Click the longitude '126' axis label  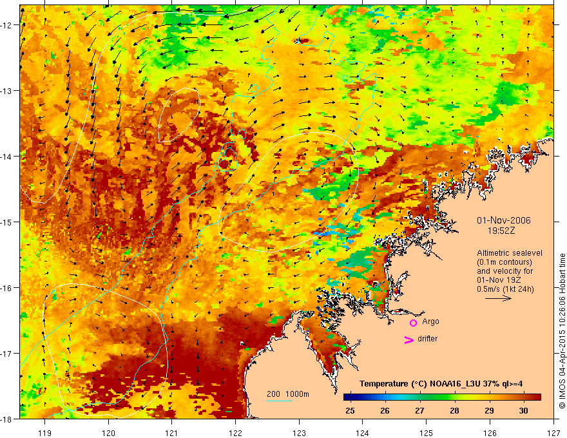pos(490,433)
